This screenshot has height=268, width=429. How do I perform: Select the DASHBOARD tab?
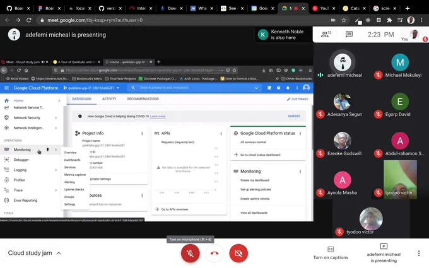coord(81,99)
